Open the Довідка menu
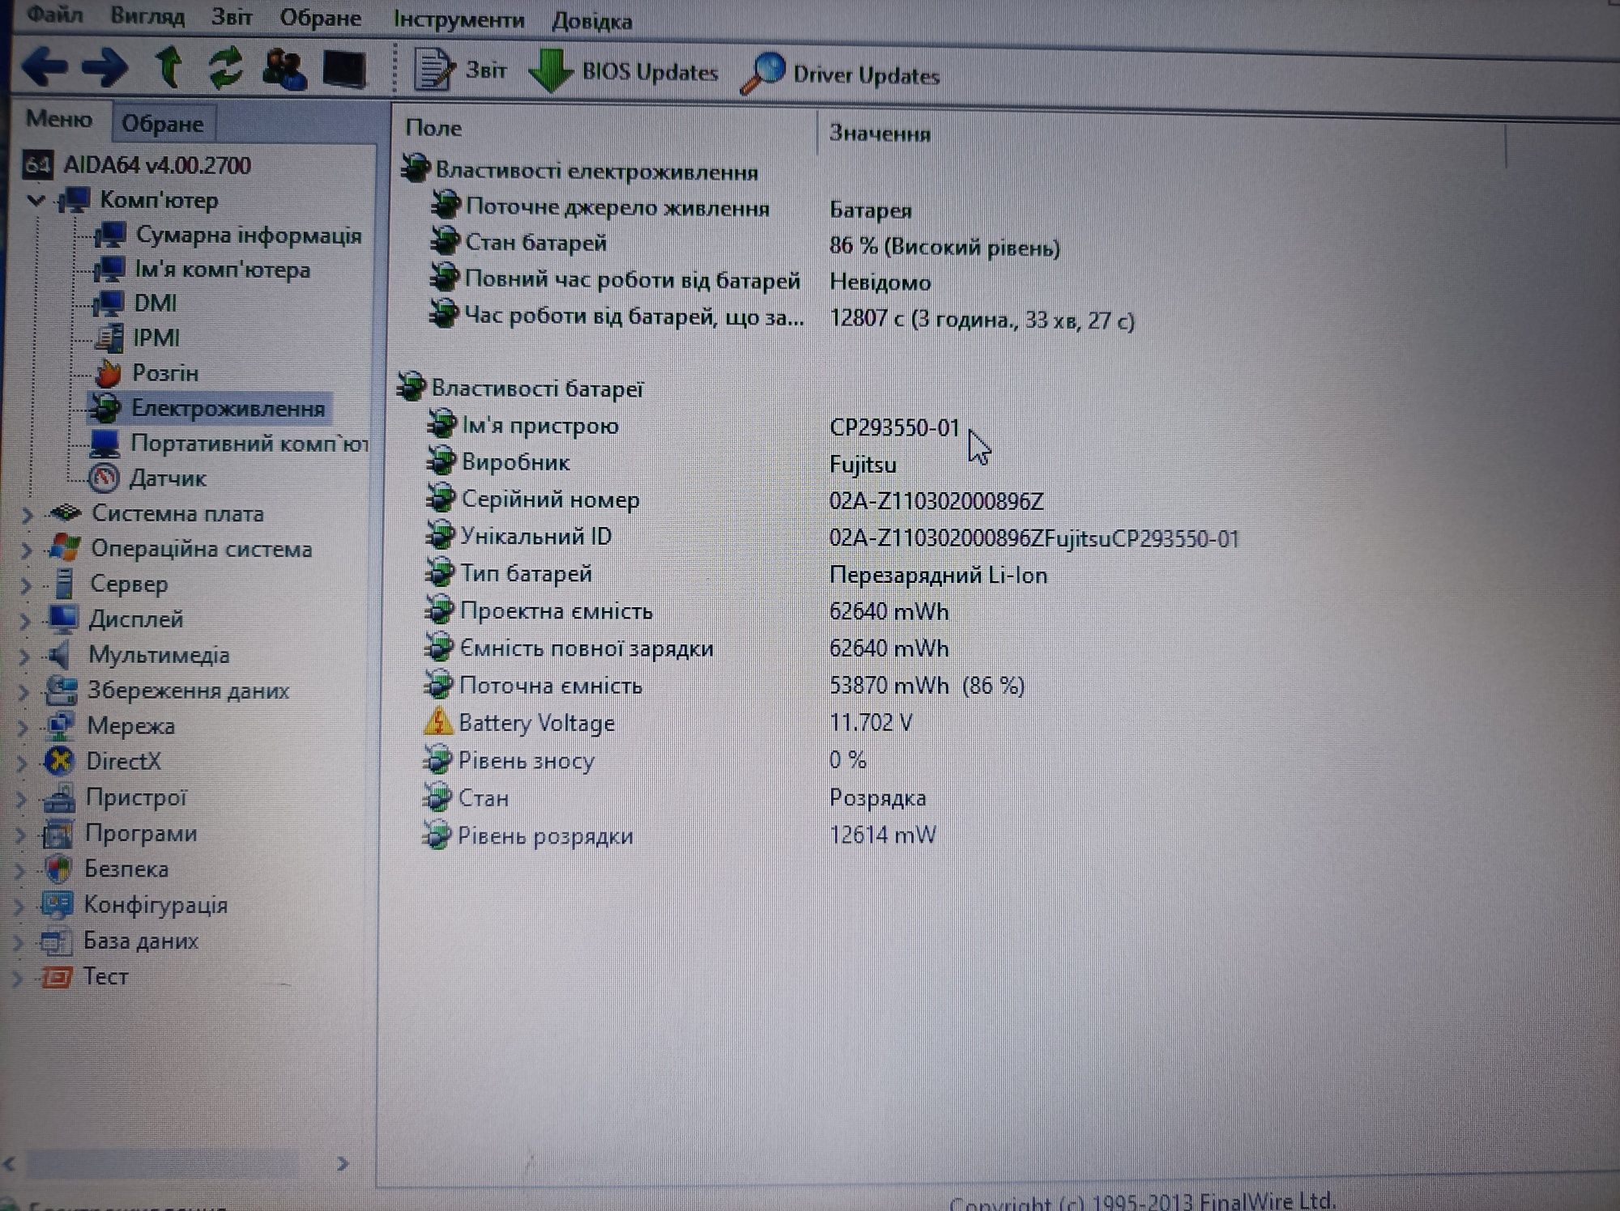Screen dimensions: 1620x1211 pyautogui.click(x=592, y=21)
